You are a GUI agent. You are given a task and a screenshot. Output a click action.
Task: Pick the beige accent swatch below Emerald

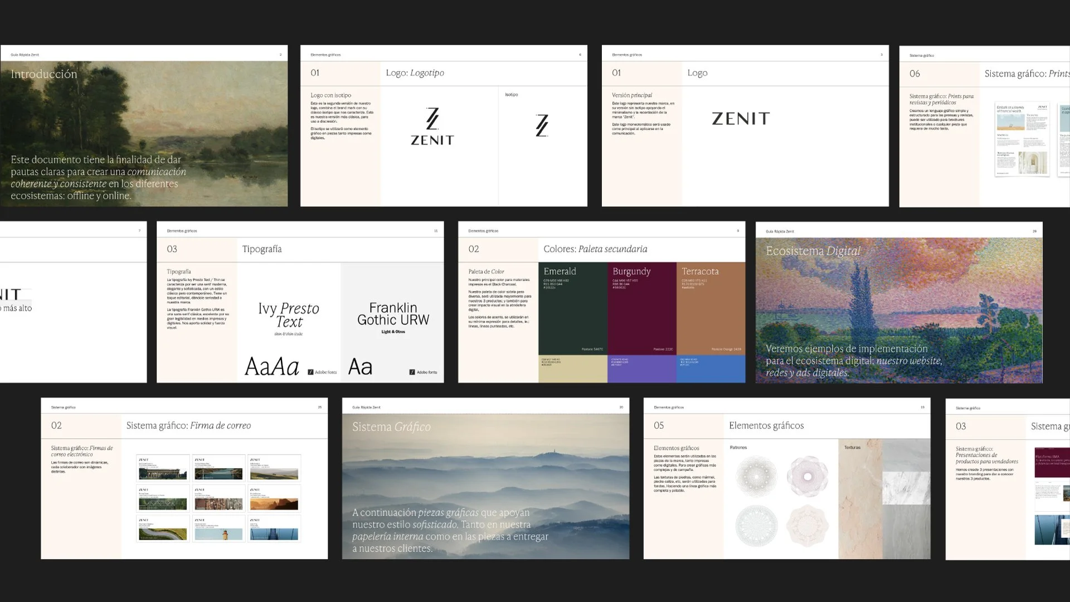click(573, 369)
